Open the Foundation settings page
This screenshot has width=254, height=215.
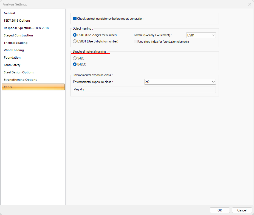click(12, 58)
